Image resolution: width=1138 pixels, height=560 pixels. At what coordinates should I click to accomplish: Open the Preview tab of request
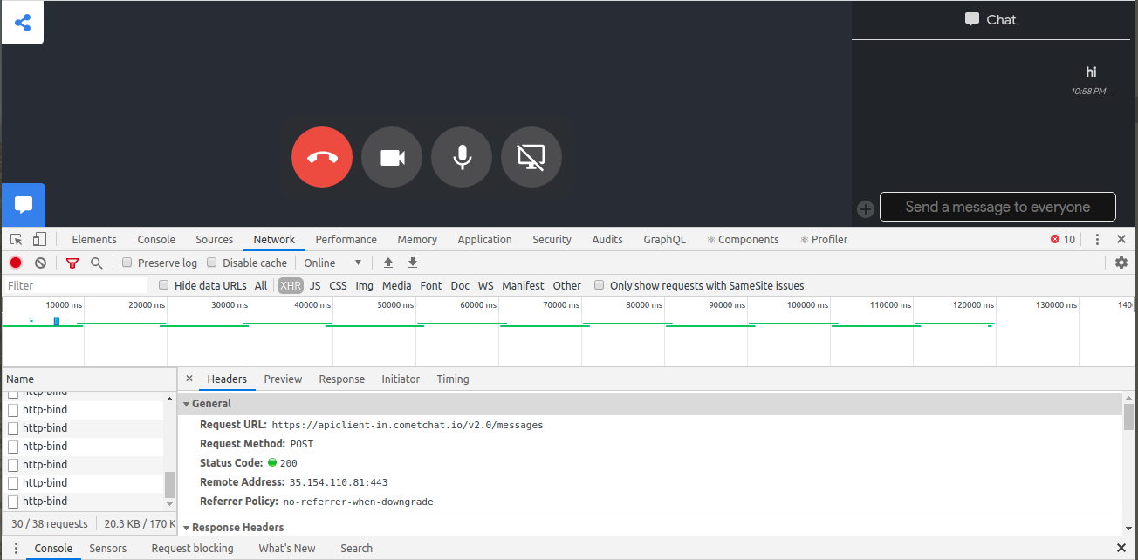283,379
